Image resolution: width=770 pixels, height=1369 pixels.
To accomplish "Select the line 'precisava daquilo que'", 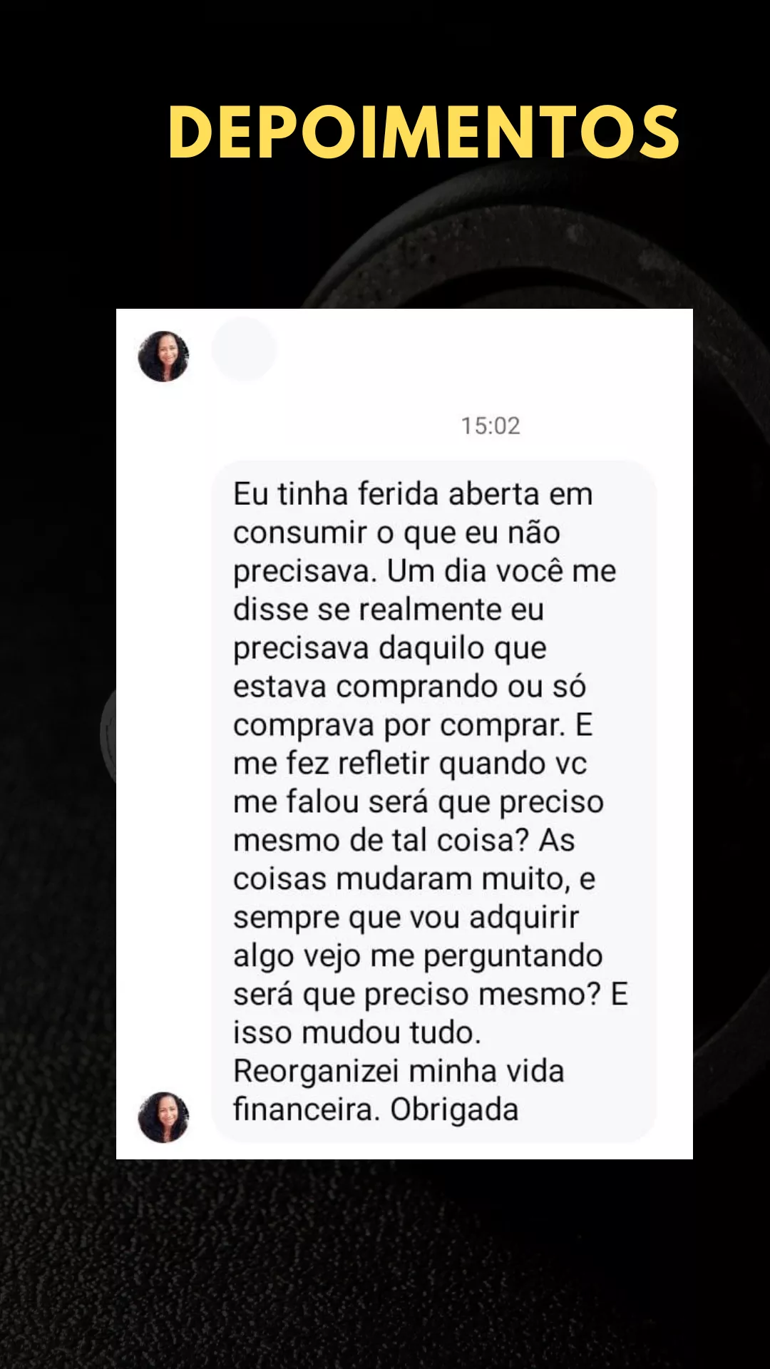I will (390, 649).
